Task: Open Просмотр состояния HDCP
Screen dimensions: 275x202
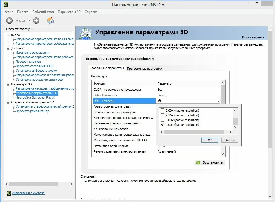Action: pyautogui.click(x=35, y=66)
